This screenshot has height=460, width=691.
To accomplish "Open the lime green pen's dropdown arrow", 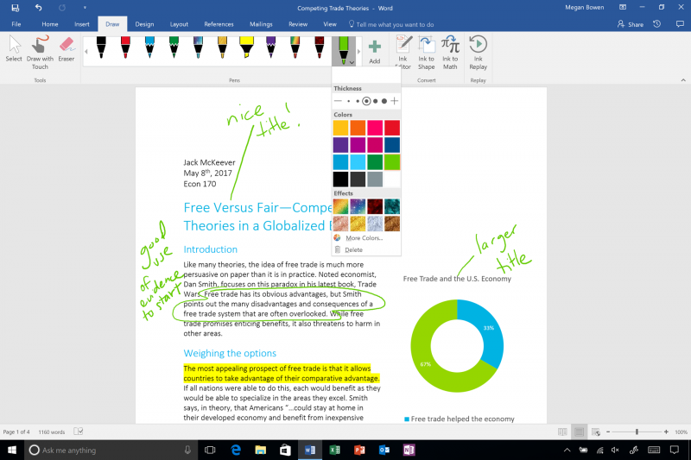I will point(352,62).
